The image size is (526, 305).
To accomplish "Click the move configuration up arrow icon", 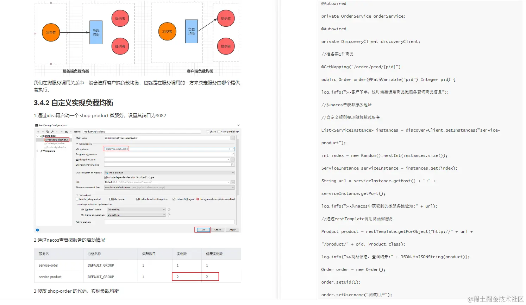I will point(57,132).
